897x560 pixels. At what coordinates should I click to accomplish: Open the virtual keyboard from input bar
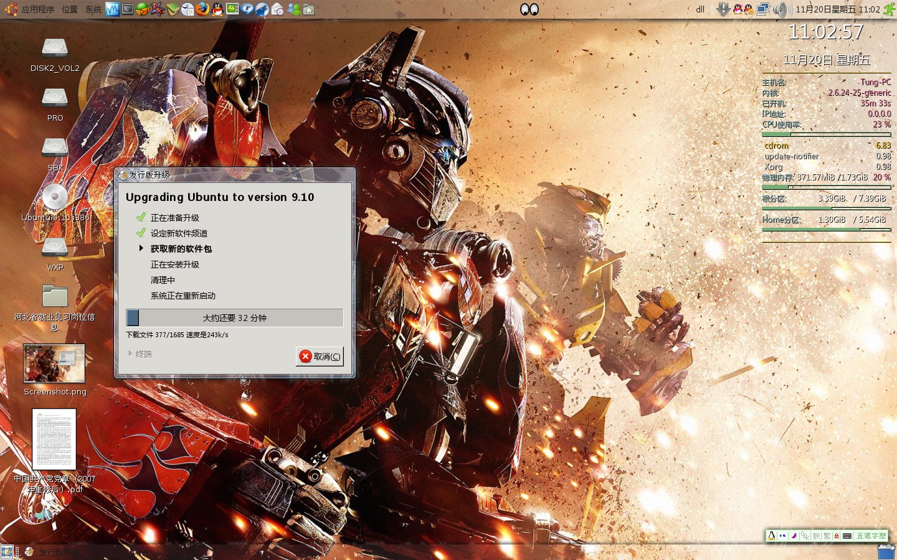[x=847, y=536]
